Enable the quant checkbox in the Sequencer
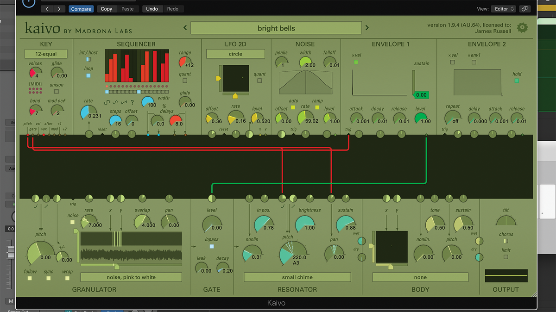 [x=186, y=80]
